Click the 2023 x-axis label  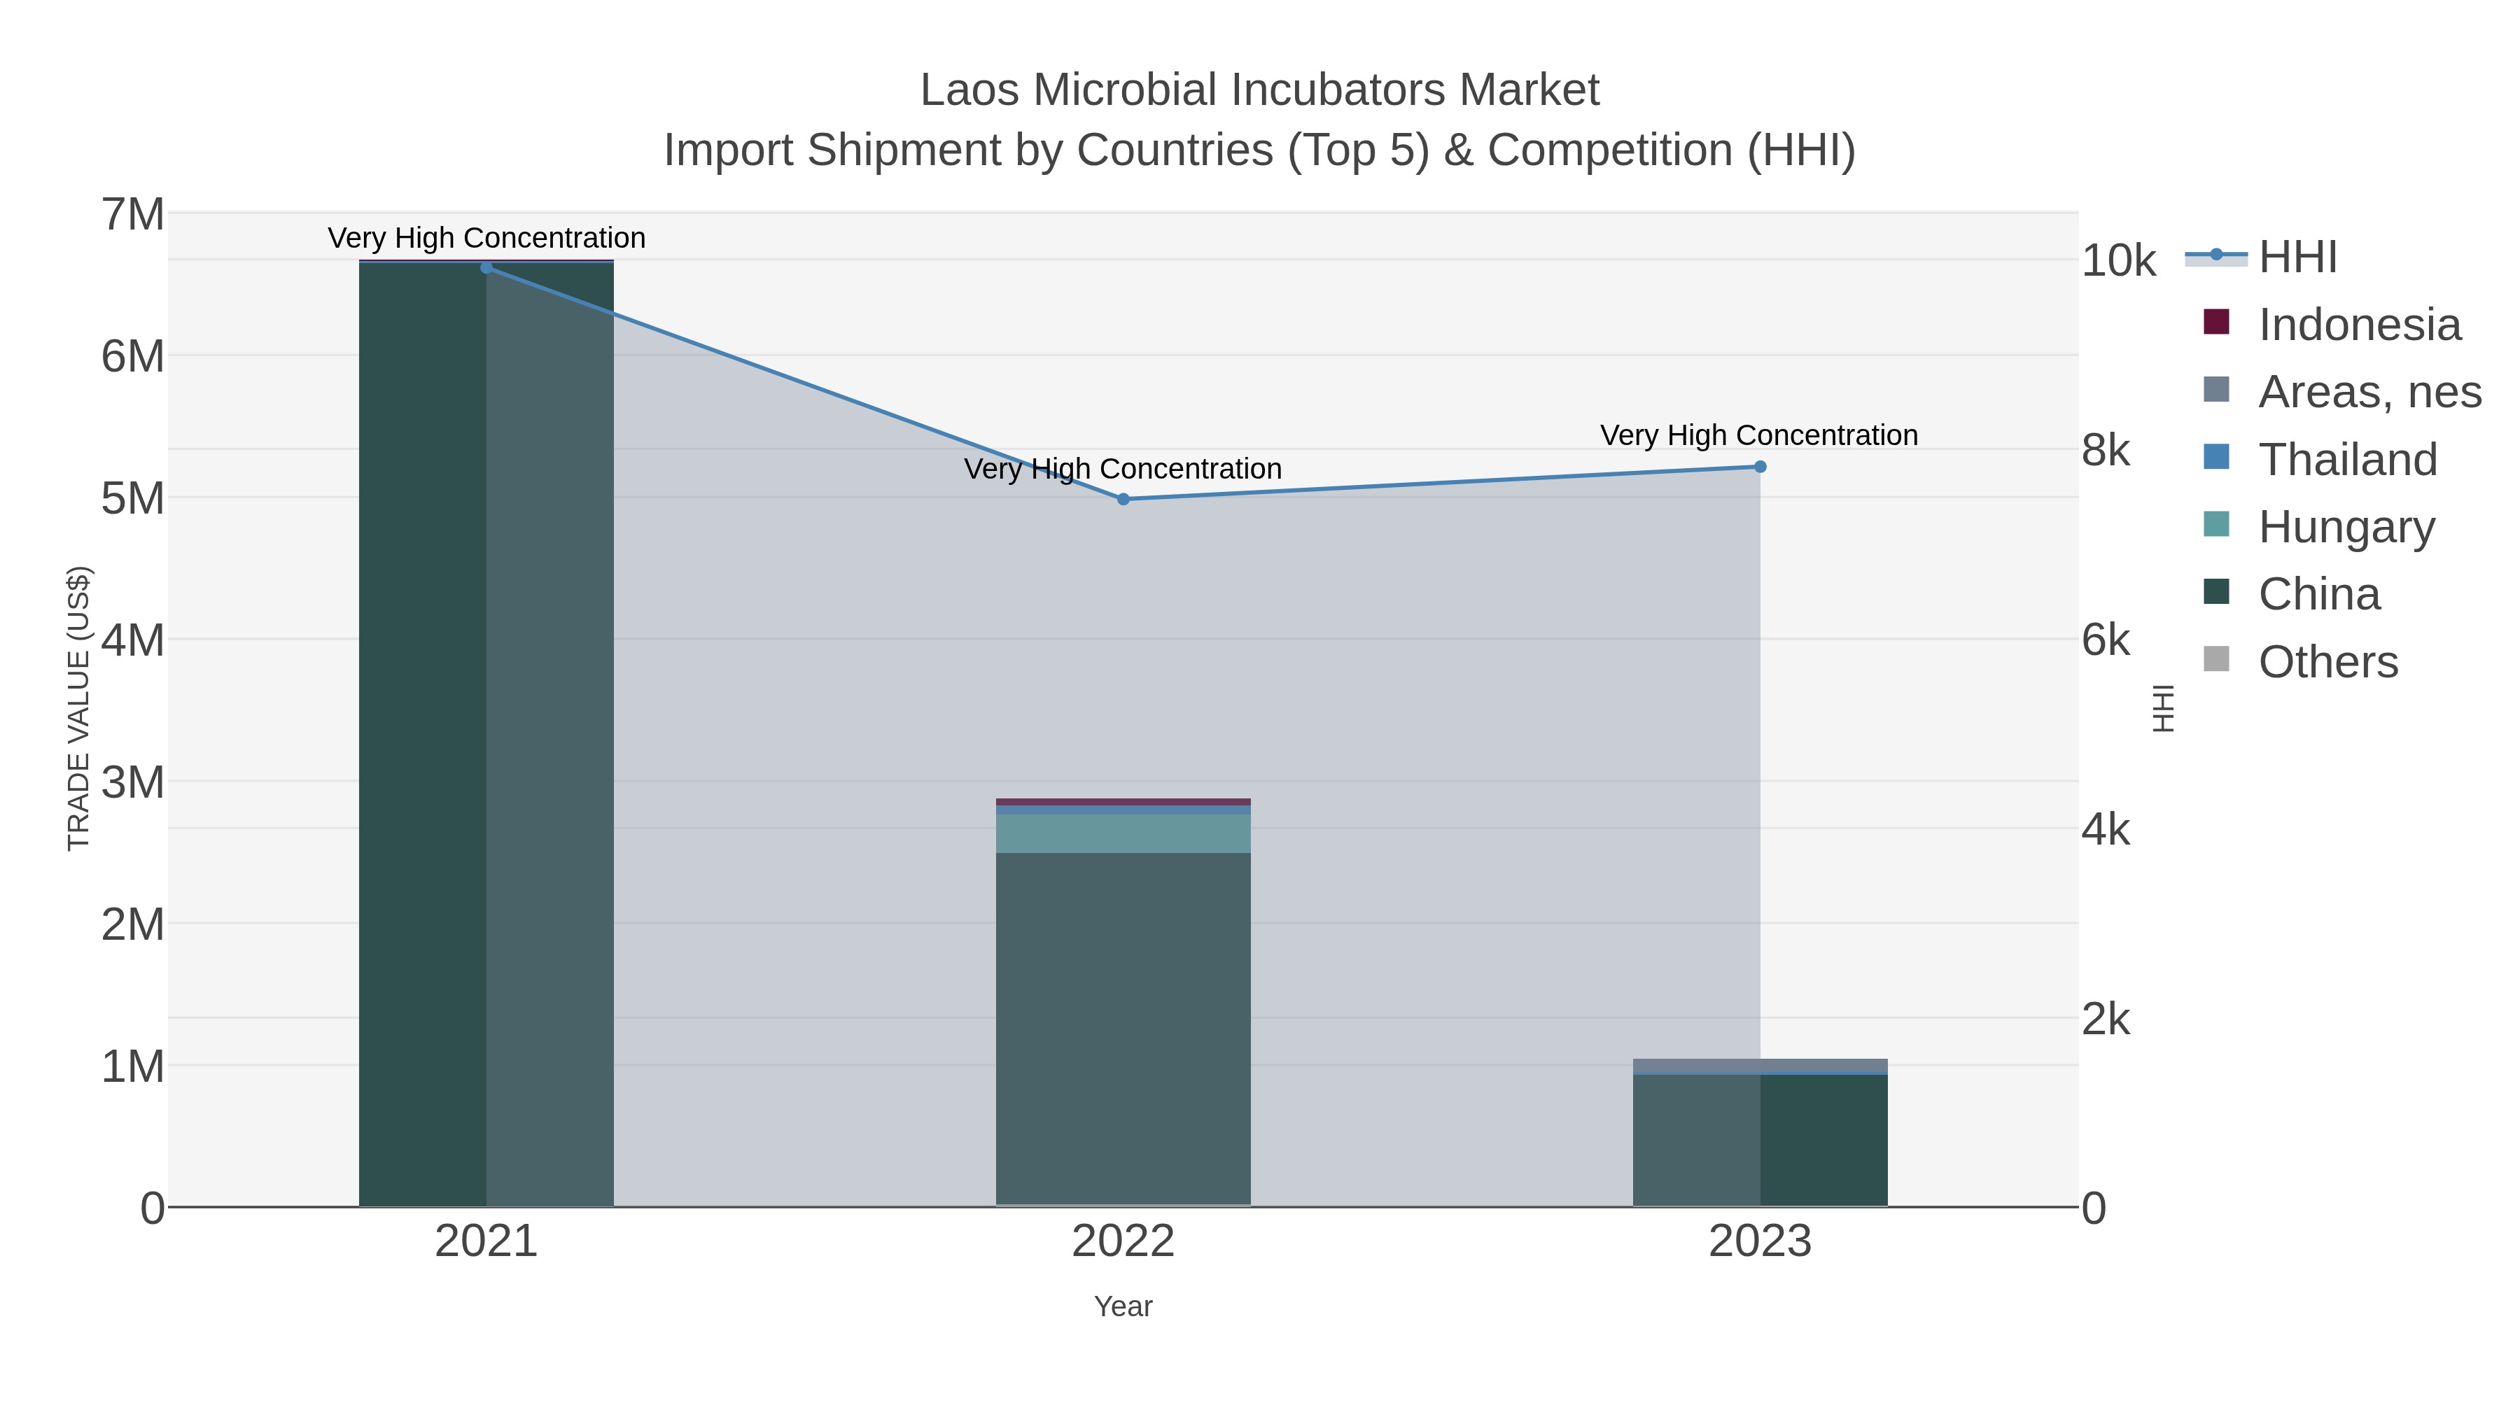(x=1760, y=1241)
